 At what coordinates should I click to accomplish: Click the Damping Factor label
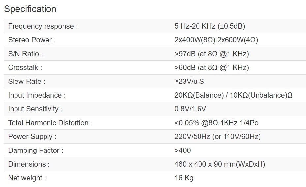click(x=36, y=151)
